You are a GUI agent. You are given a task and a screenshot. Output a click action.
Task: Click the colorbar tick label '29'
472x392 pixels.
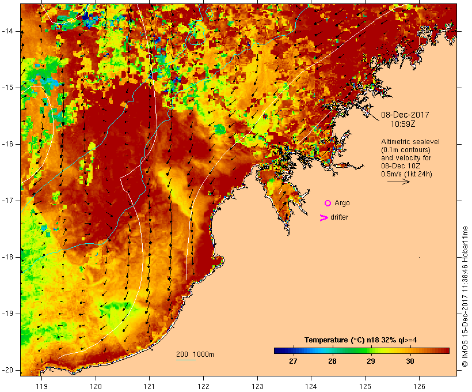point(371,361)
